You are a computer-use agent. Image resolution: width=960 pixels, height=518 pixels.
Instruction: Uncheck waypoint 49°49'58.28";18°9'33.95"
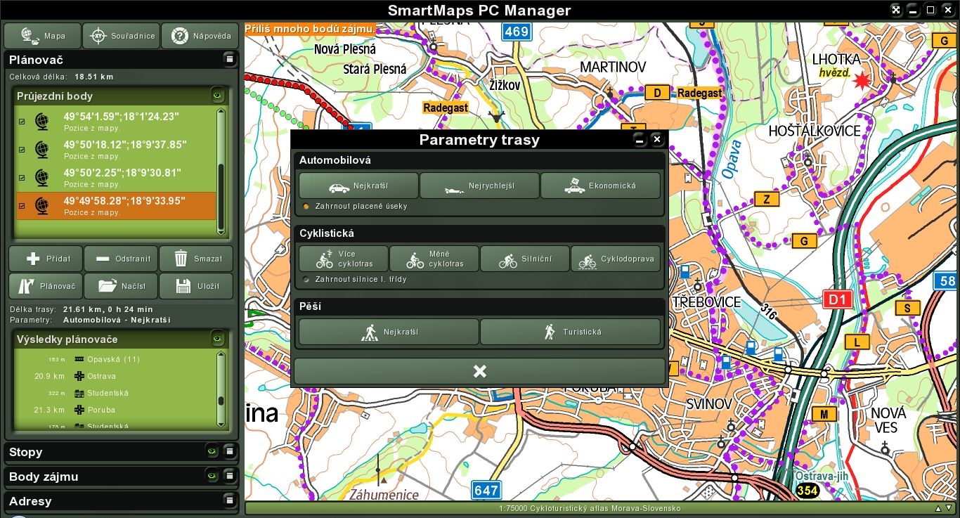[22, 206]
